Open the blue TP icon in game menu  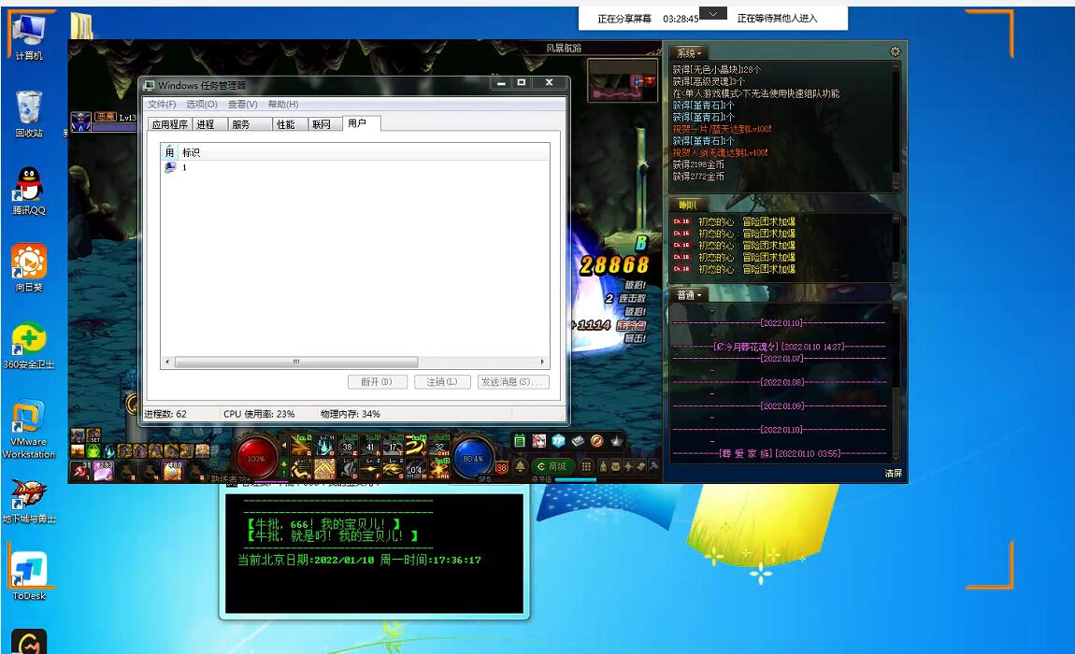(x=558, y=441)
